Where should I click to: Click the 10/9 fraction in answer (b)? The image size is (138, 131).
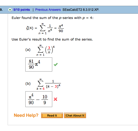[45, 100]
